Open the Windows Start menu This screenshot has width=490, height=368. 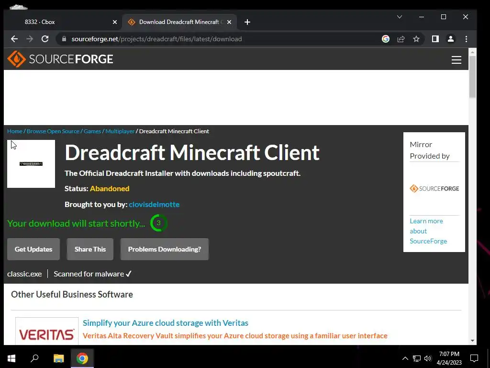coord(11,358)
